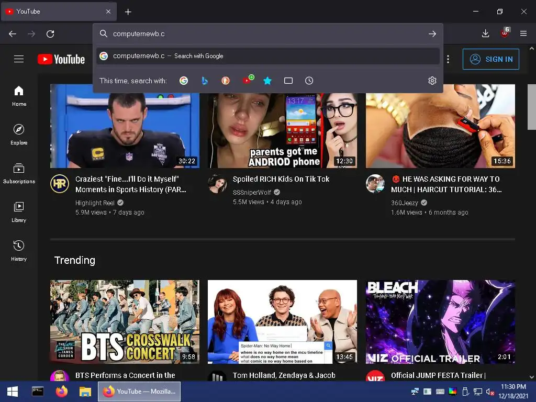Viewport: 536px width, 402px height.
Task: Toggle the YouTube guide hamburger menu
Action: [19, 59]
